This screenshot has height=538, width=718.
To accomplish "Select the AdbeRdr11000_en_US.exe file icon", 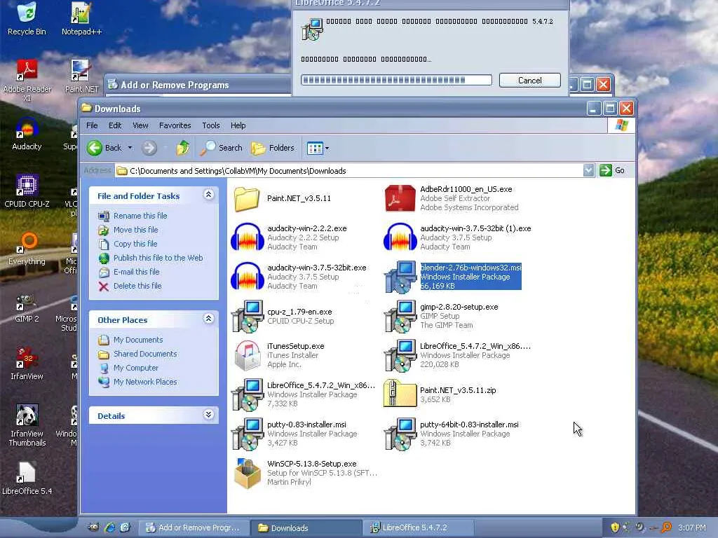I will (x=400, y=198).
